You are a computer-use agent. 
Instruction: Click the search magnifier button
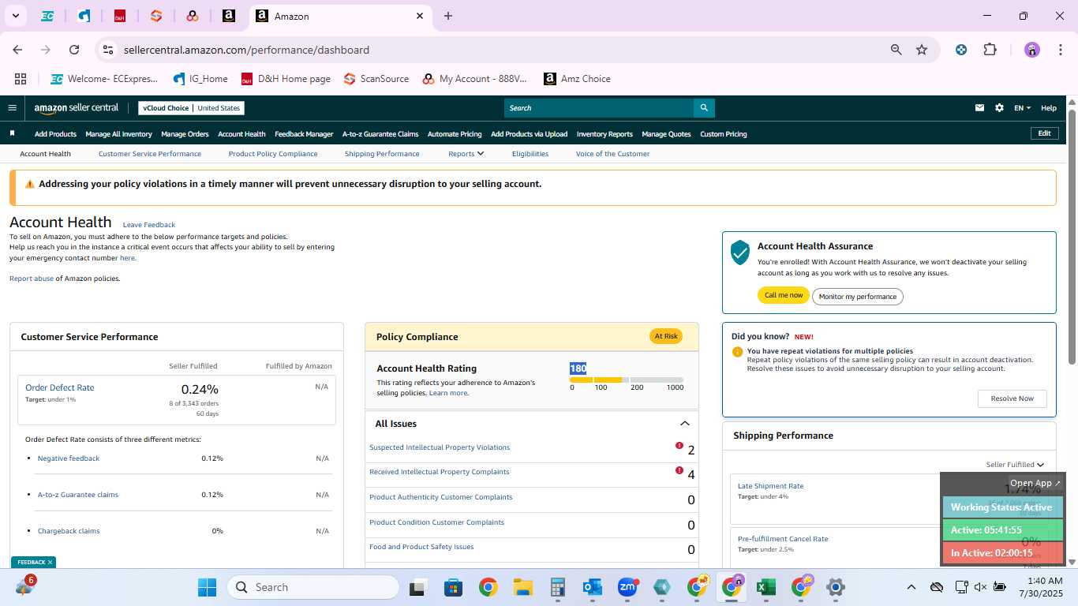click(704, 108)
